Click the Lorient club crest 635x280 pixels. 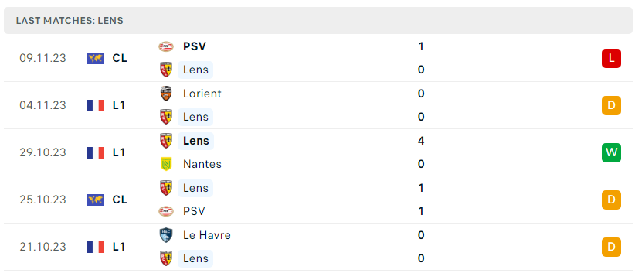166,94
